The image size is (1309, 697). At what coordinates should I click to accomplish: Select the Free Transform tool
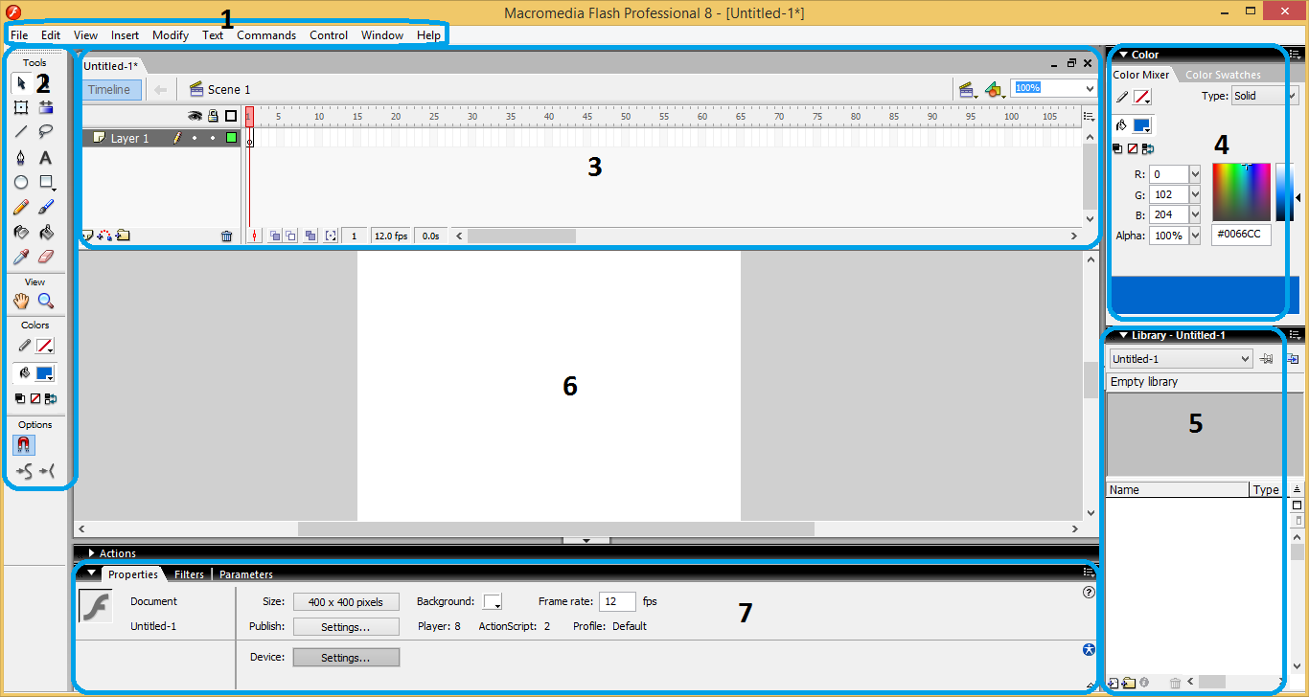[x=21, y=107]
